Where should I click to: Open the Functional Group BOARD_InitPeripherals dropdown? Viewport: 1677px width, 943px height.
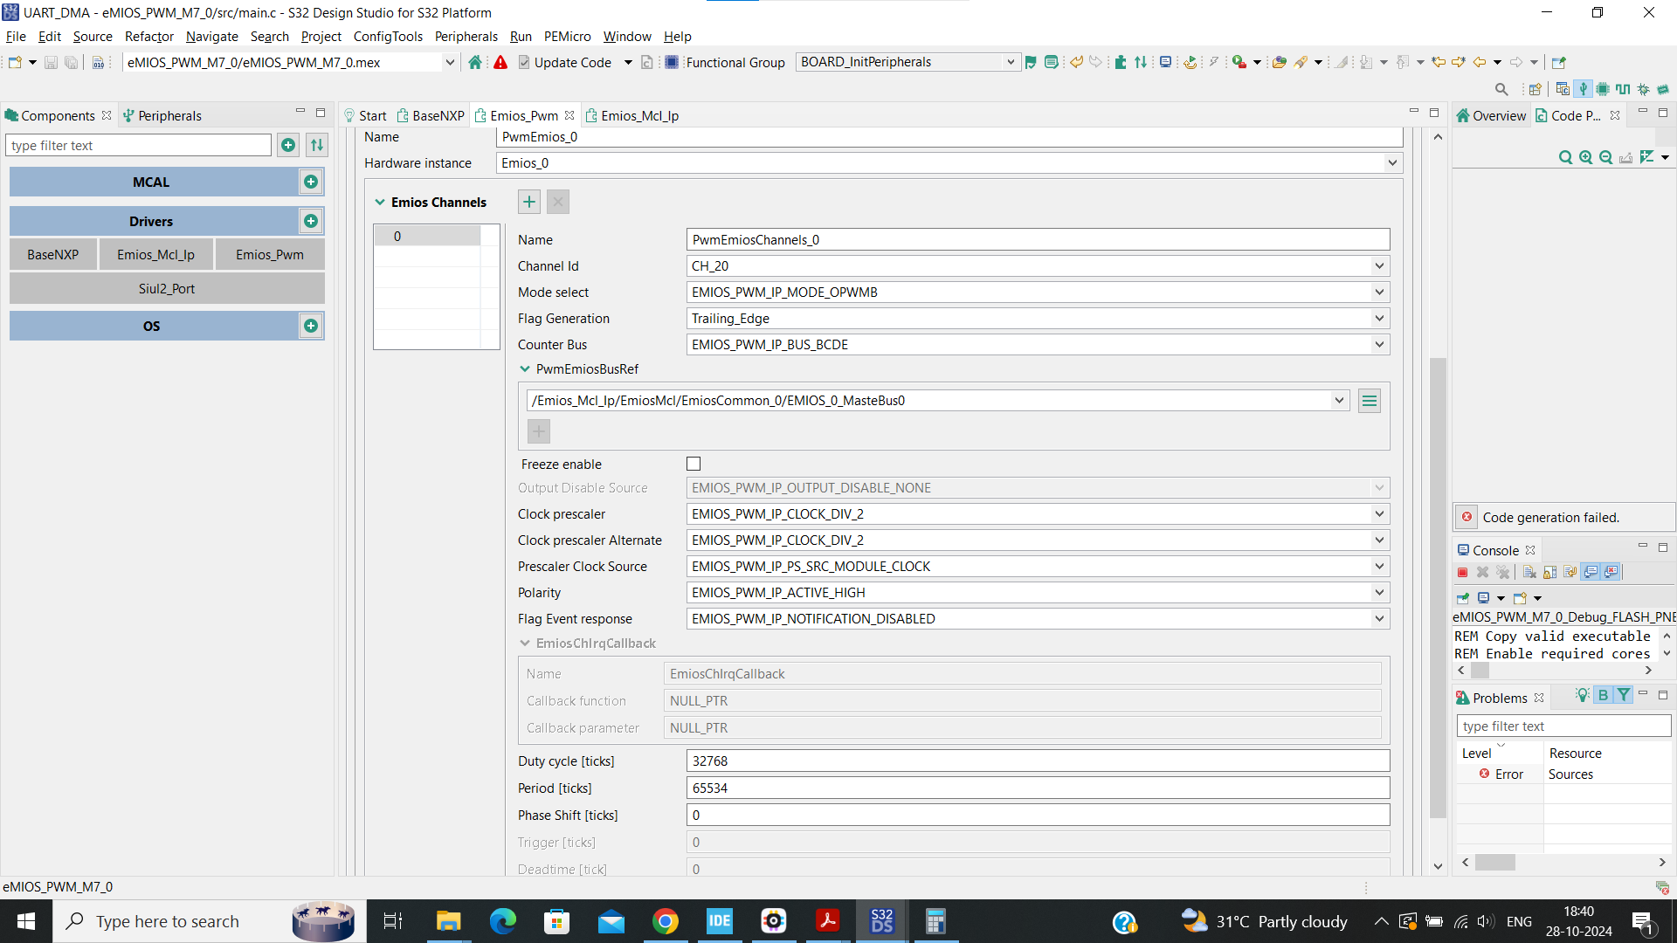click(x=1010, y=62)
